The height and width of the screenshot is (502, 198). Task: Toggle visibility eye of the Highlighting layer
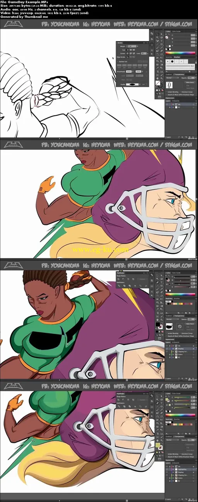(167, 469)
